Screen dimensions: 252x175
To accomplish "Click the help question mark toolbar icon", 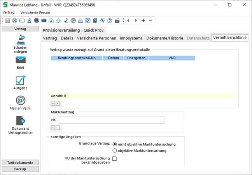I will click(x=110, y=21).
